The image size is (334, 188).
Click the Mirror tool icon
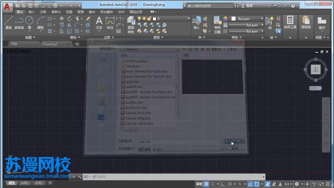[69, 25]
